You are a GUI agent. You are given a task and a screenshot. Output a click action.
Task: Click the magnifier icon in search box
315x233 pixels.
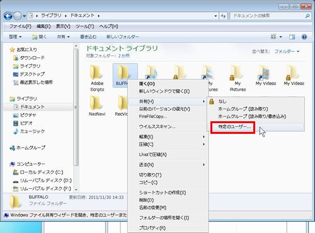coord(307,16)
